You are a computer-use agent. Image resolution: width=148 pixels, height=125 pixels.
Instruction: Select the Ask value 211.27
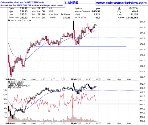[41, 8]
